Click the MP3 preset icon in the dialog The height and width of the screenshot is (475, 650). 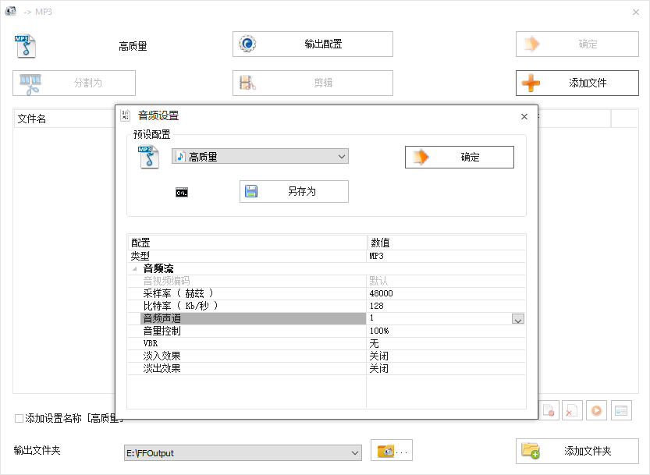point(149,156)
